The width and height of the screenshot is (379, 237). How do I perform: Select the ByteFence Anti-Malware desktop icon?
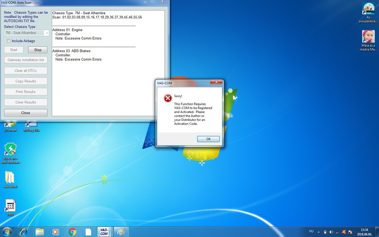pyautogui.click(x=11, y=153)
